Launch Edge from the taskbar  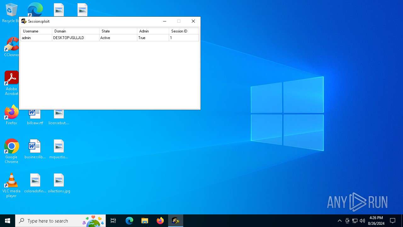coord(129,221)
